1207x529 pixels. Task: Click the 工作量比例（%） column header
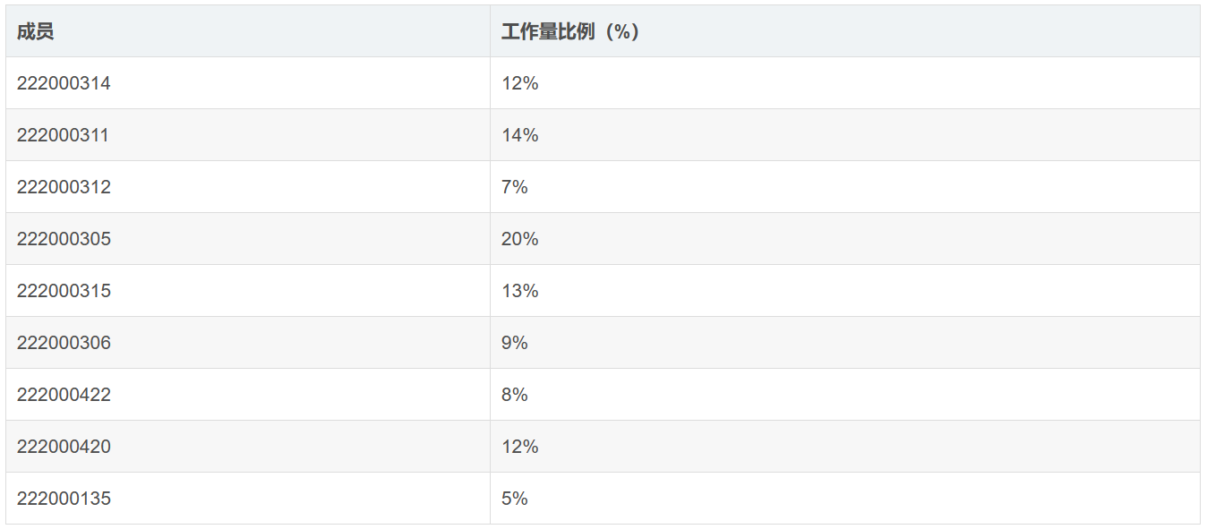[570, 31]
